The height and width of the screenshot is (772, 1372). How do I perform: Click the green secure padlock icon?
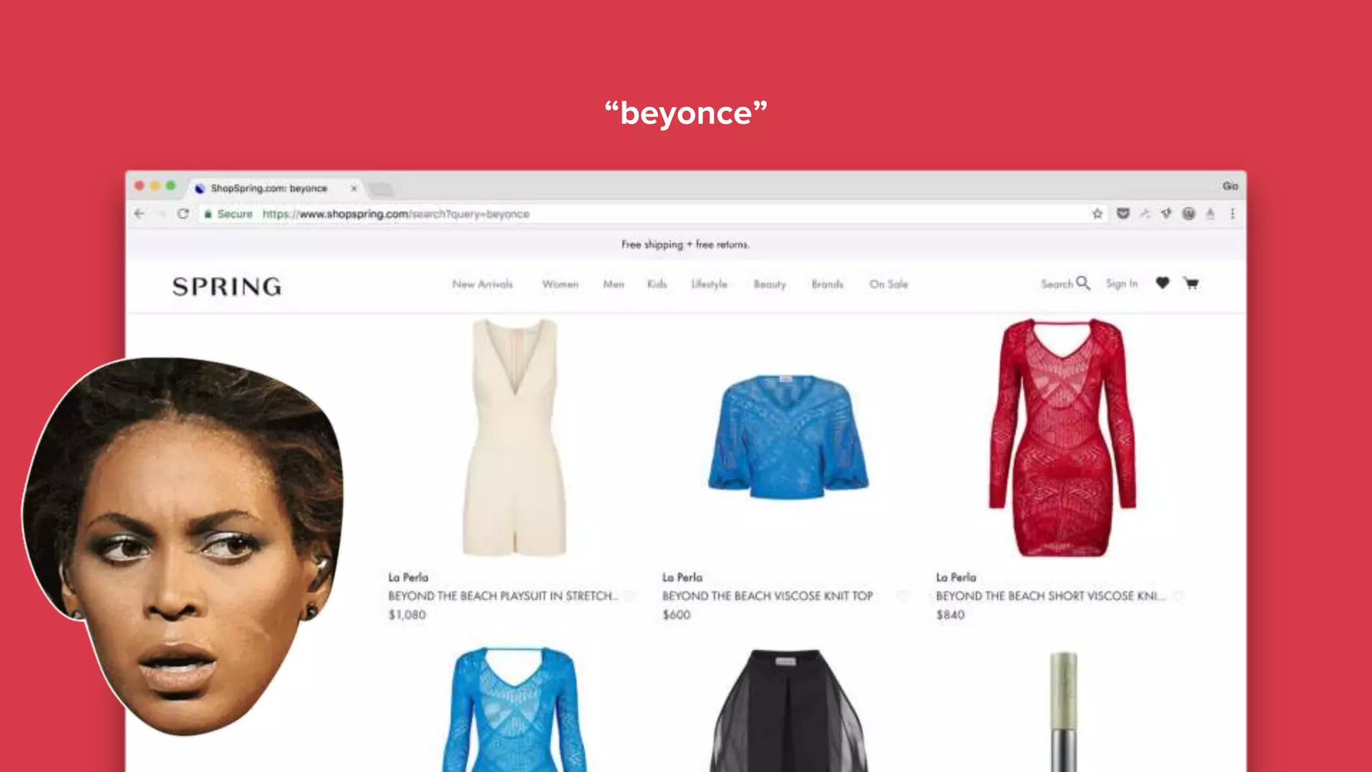coord(208,214)
